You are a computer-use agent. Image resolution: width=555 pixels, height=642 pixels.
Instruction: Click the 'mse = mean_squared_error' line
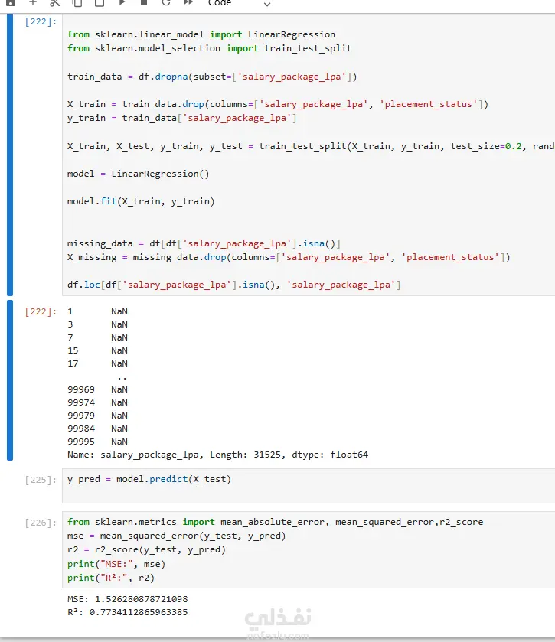tap(177, 536)
